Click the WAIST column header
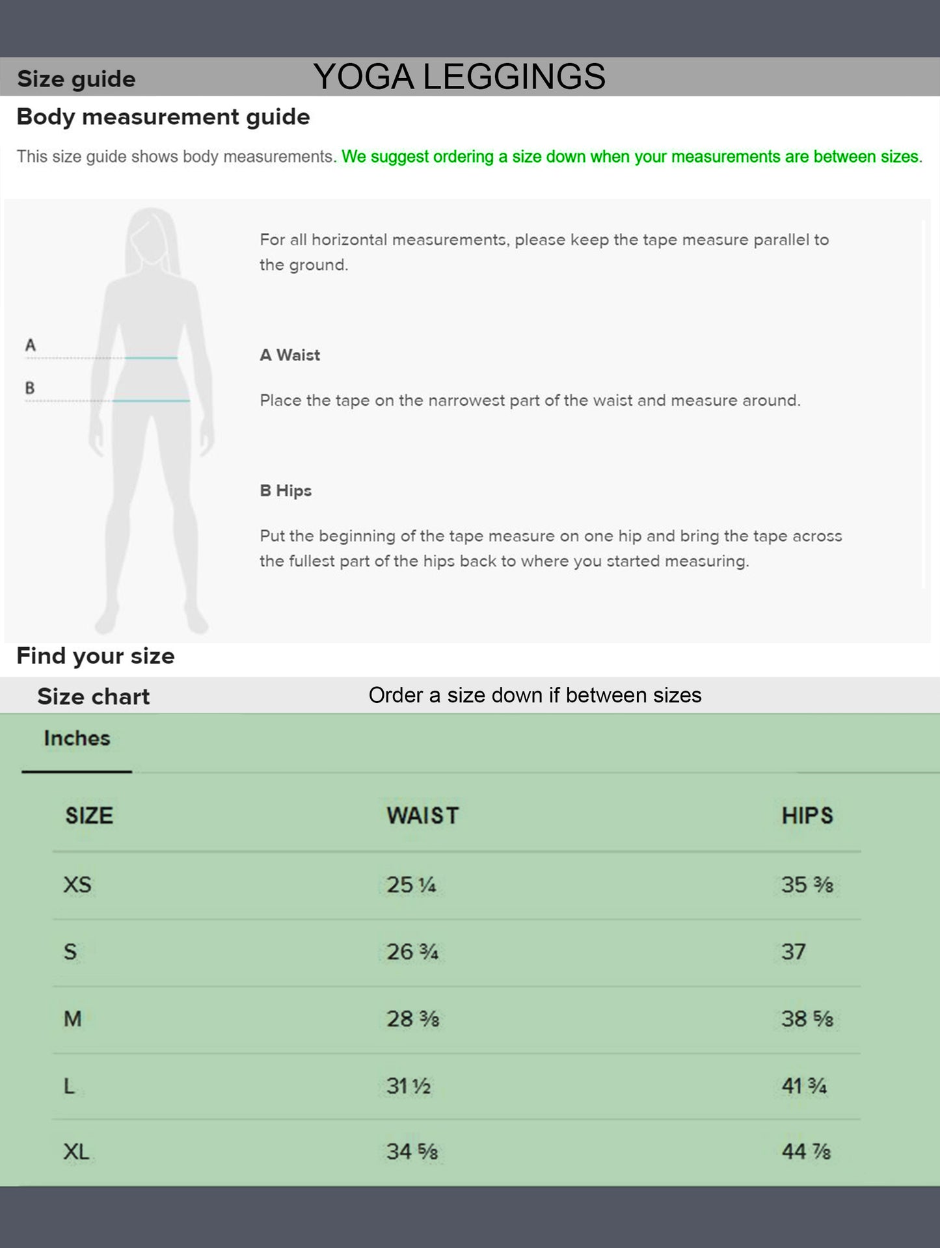 click(423, 816)
